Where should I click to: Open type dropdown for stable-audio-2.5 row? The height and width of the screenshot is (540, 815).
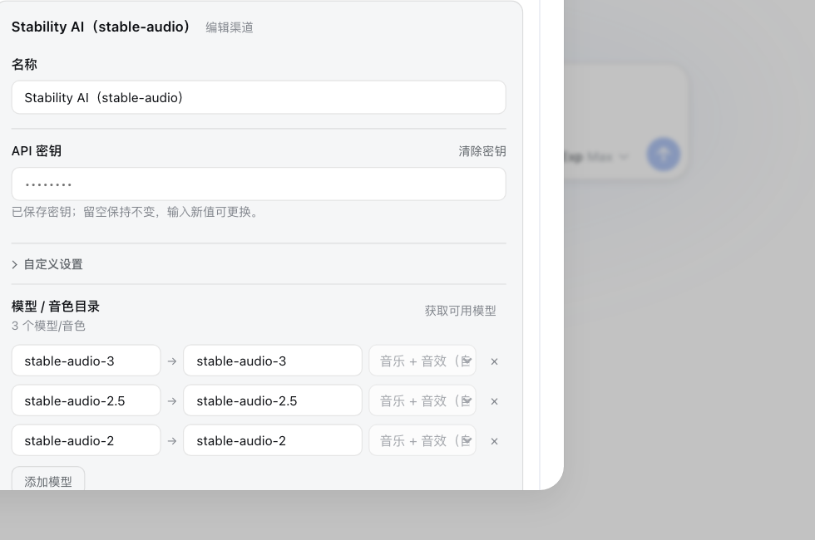point(422,400)
